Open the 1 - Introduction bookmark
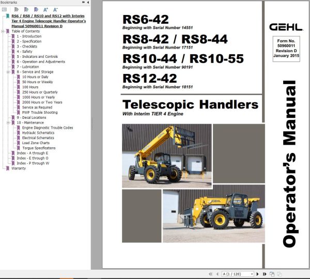The width and height of the screenshot is (310, 279). tap(29, 36)
